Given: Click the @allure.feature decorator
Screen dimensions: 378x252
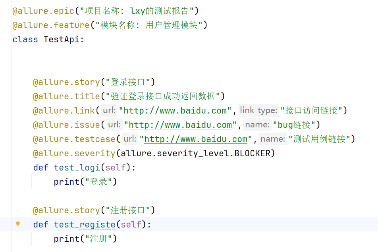Looking at the screenshot, I should click(51, 25).
